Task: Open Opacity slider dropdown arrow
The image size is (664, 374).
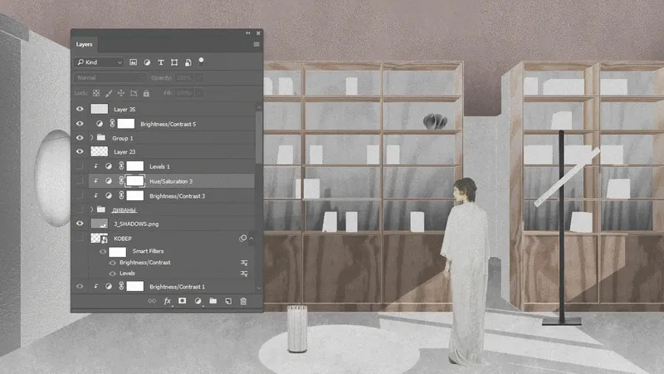Action: [199, 77]
